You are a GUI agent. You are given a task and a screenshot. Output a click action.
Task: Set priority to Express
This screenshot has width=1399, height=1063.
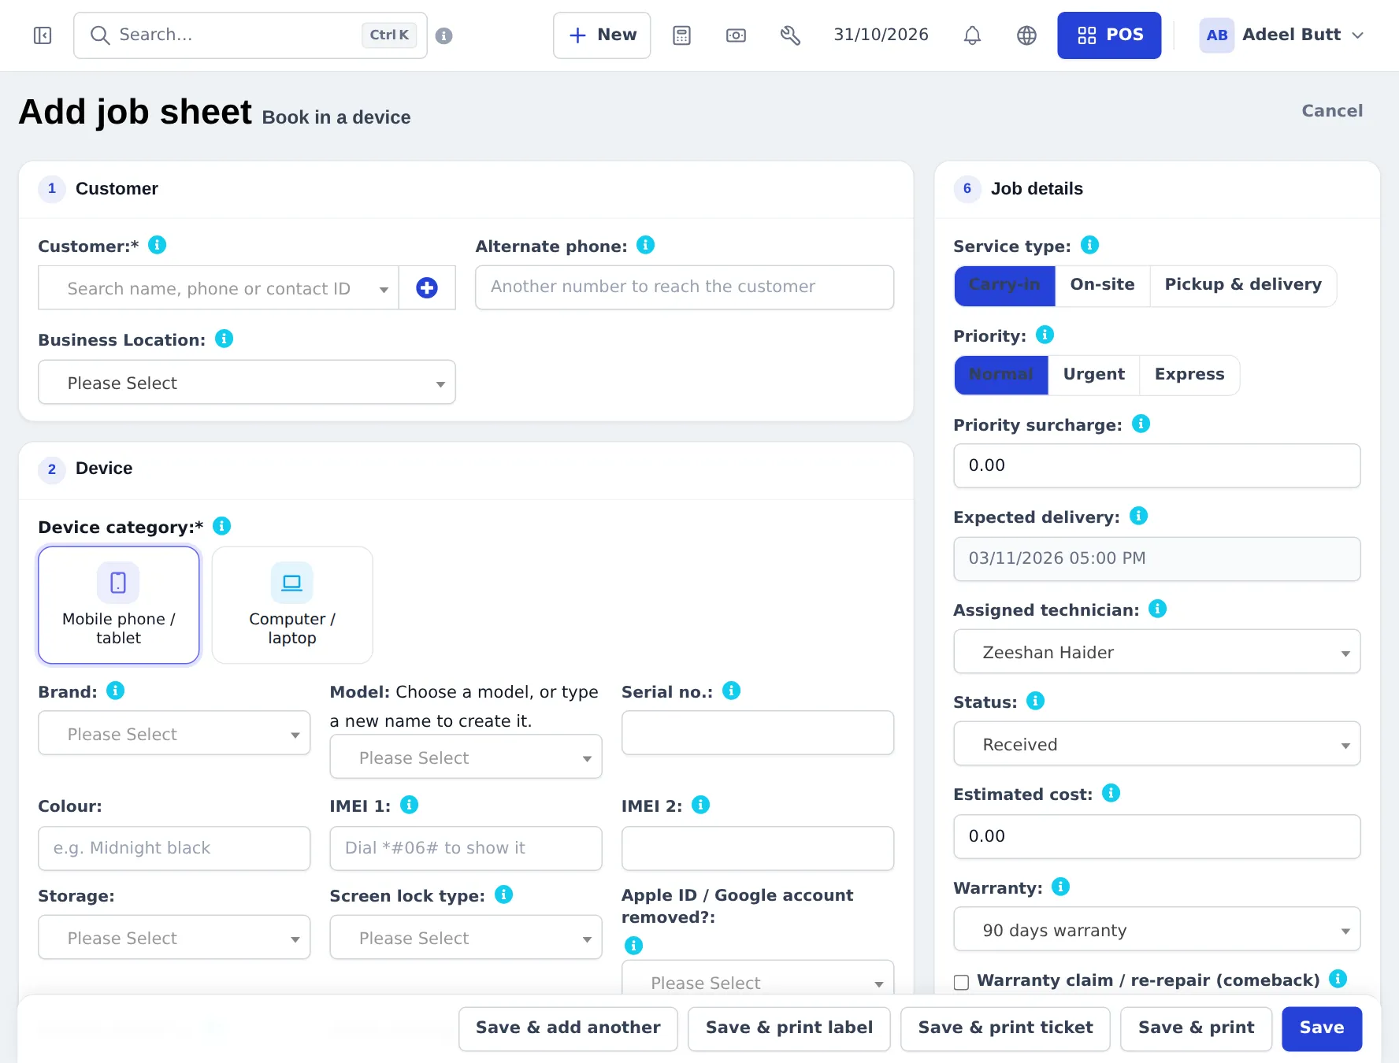click(x=1189, y=375)
